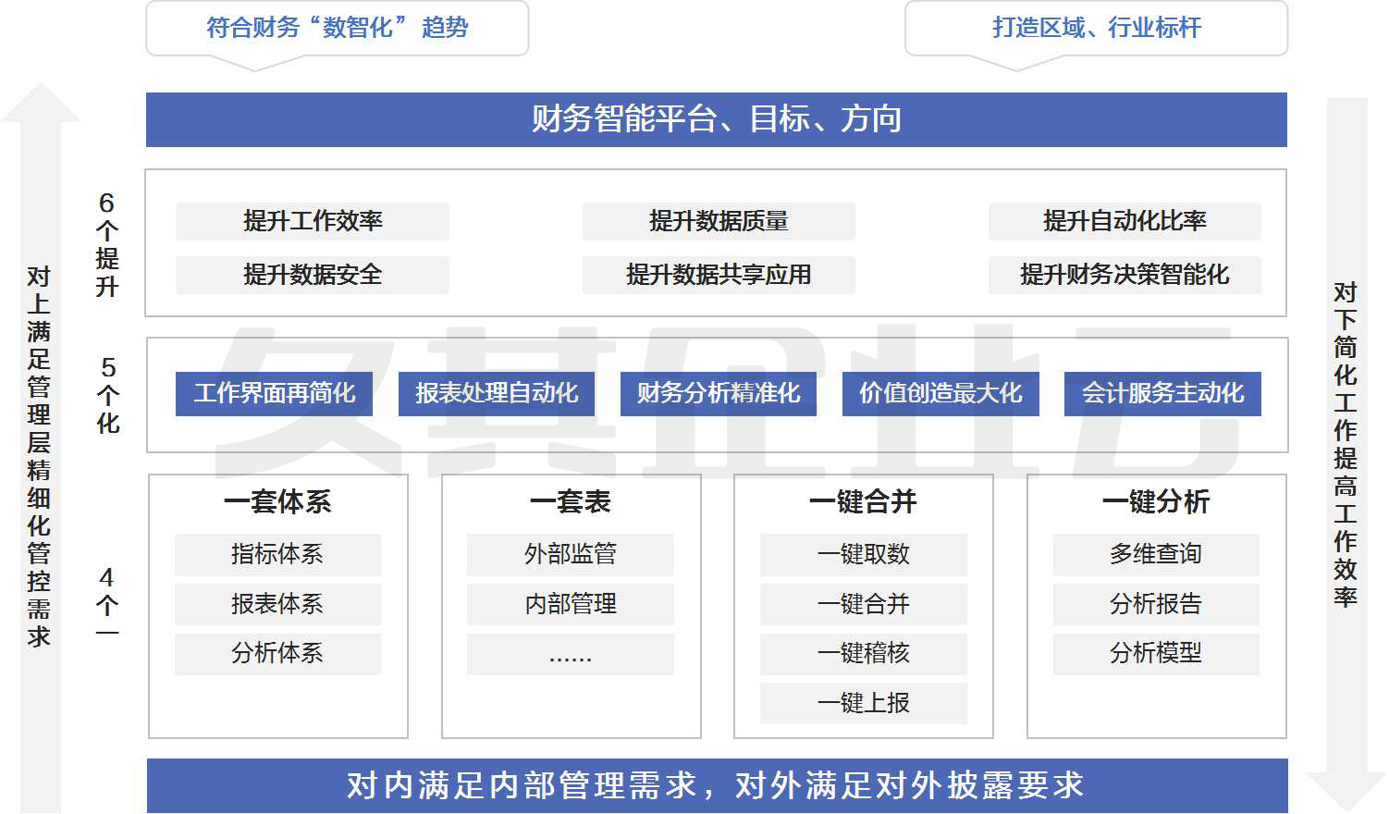Open the 多维查询 item
The height and width of the screenshot is (814, 1389).
click(x=1156, y=554)
